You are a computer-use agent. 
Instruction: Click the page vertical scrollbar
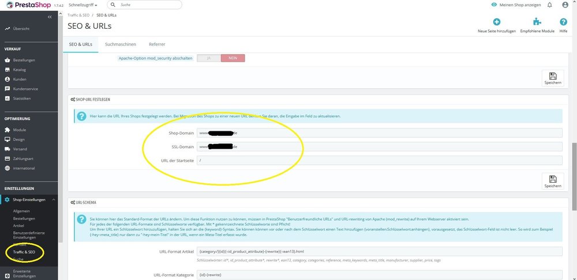tap(574, 176)
